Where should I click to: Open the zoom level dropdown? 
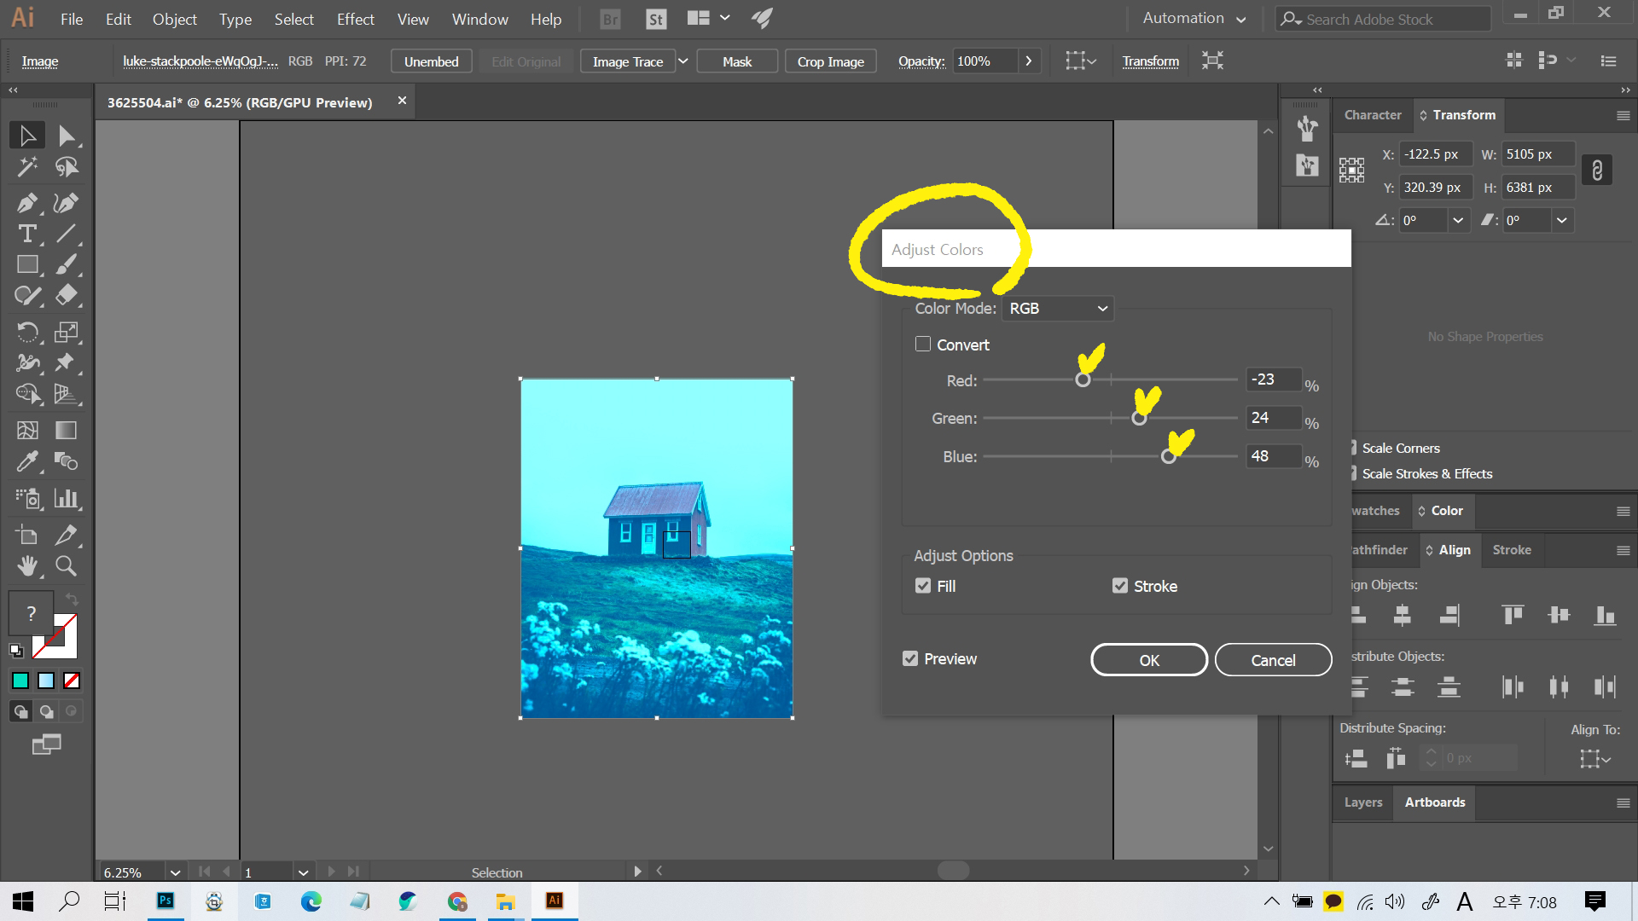tap(175, 872)
